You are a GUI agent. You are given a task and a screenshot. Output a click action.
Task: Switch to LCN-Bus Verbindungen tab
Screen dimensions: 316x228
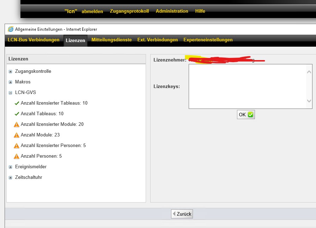click(x=34, y=40)
